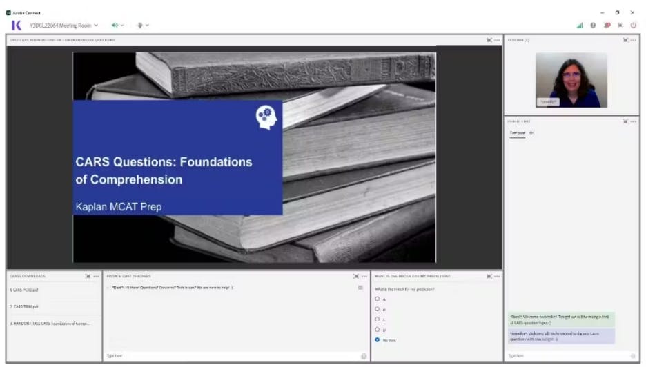The image size is (646, 367).
Task: Maximize the share pod with the slide
Action: coord(489,40)
